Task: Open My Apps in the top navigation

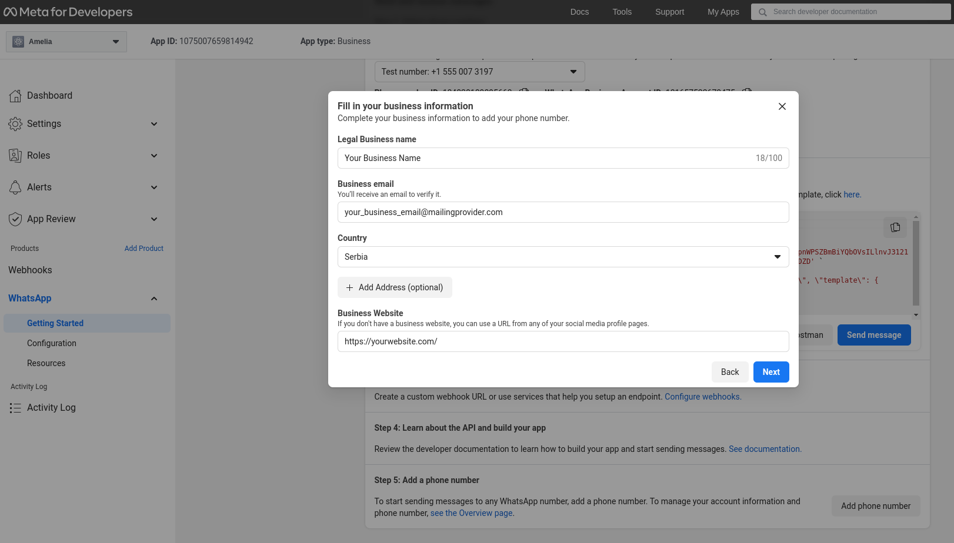Action: (723, 12)
